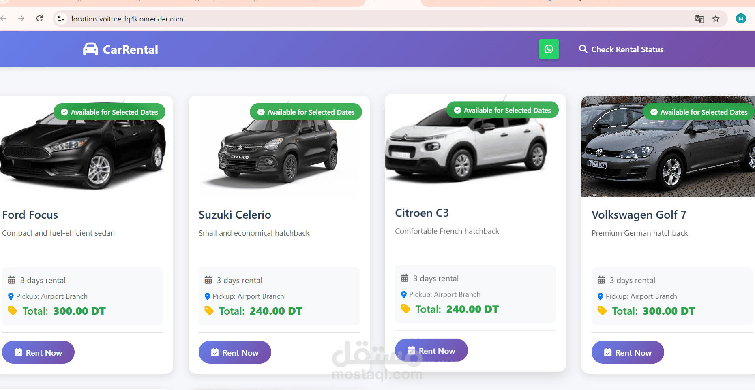Viewport: 755px width, 390px height.
Task: Reload the page with the refresh icon
Action: coord(39,19)
